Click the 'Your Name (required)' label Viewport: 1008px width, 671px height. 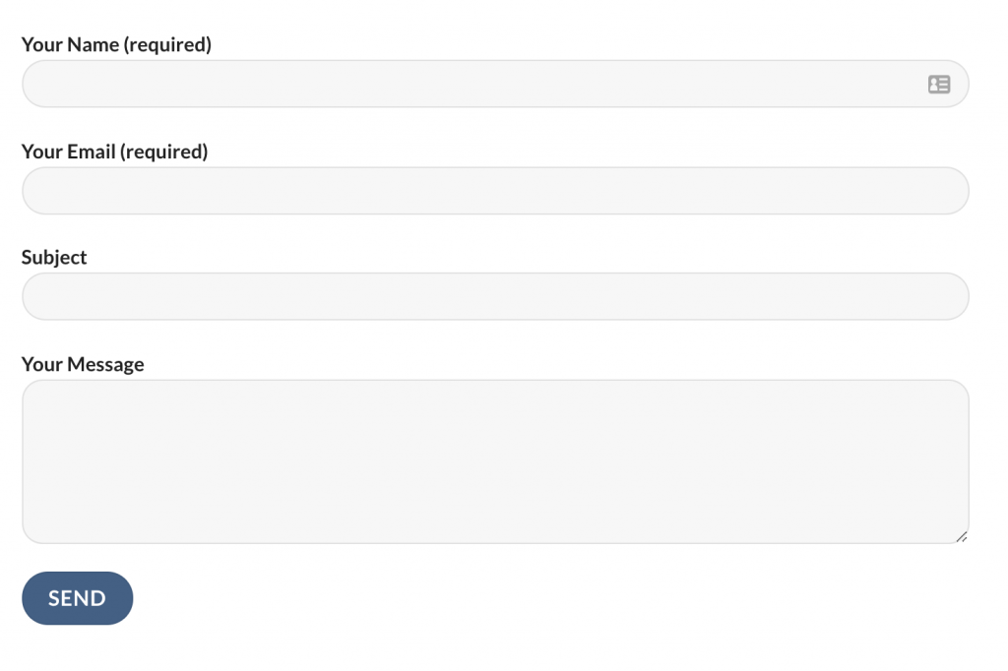[x=116, y=44]
